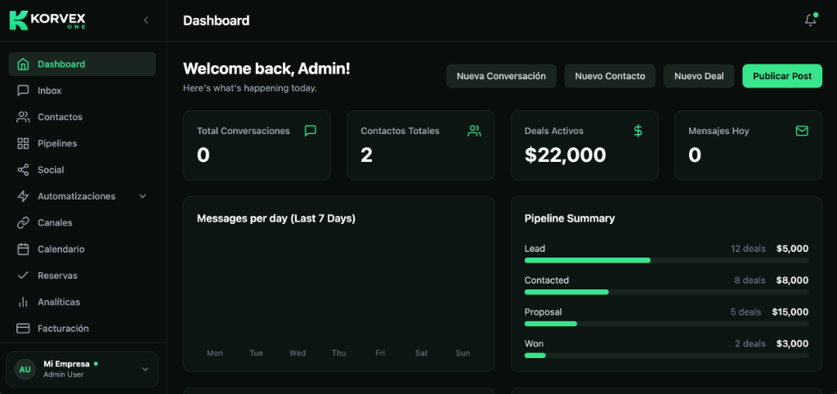The image size is (837, 394).
Task: Click the Deals Activos dollar icon
Action: (x=638, y=131)
